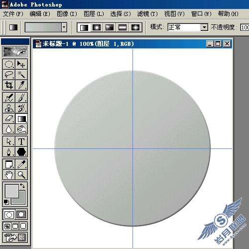Select the Notes tool
Screen dimensions: 249x249
pos(9,164)
